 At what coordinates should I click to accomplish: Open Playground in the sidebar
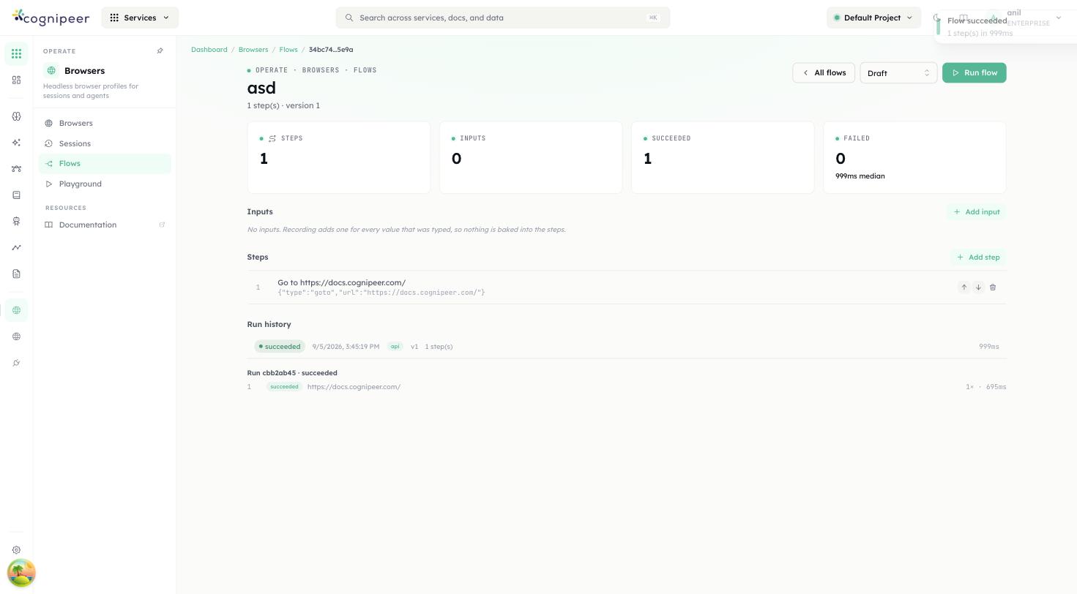(105, 184)
